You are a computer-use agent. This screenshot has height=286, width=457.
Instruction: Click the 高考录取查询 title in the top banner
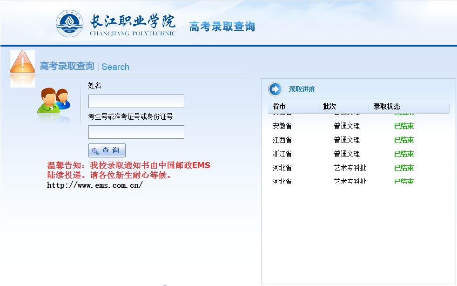222,27
